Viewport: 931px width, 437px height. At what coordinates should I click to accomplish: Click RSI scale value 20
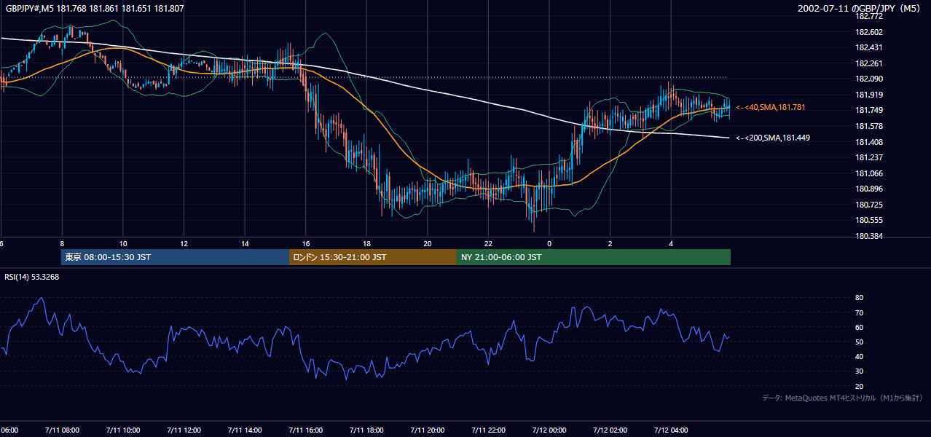coord(860,386)
